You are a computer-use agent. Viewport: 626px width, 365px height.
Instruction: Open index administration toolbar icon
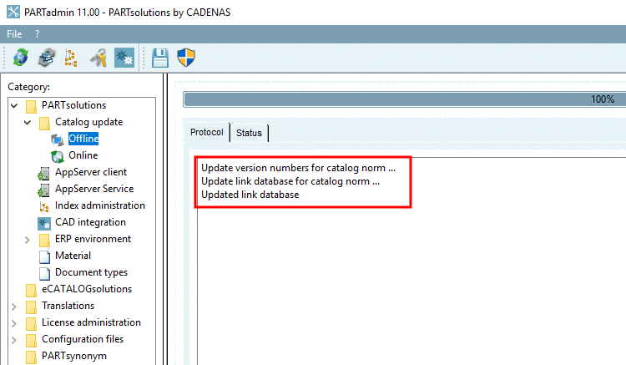click(71, 58)
